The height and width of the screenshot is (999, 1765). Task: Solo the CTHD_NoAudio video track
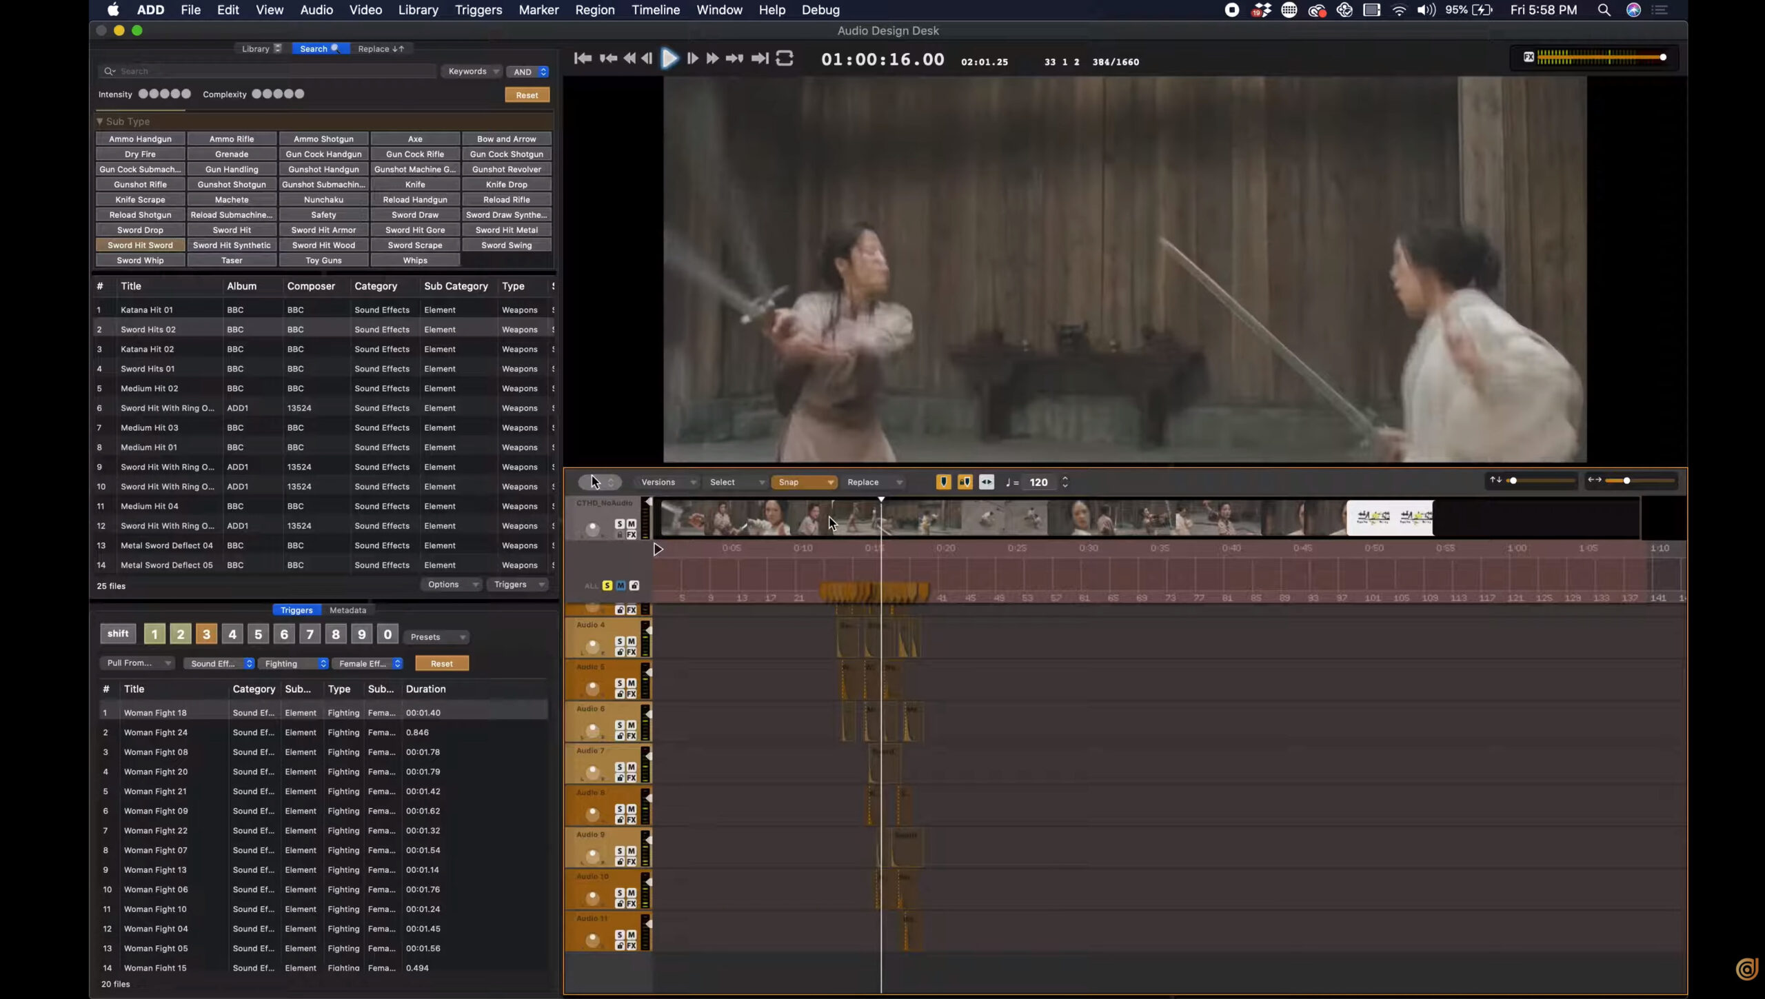click(619, 524)
